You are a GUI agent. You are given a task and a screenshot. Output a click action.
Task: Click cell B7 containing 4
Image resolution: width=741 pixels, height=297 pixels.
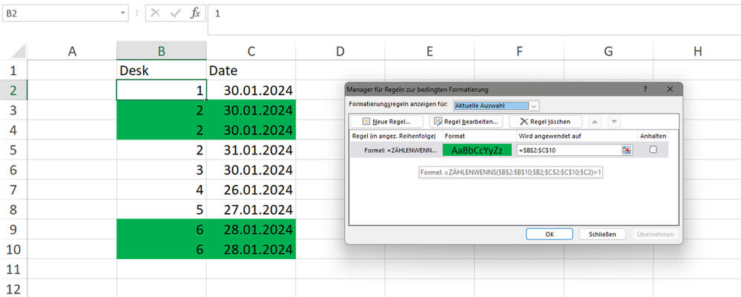click(161, 189)
